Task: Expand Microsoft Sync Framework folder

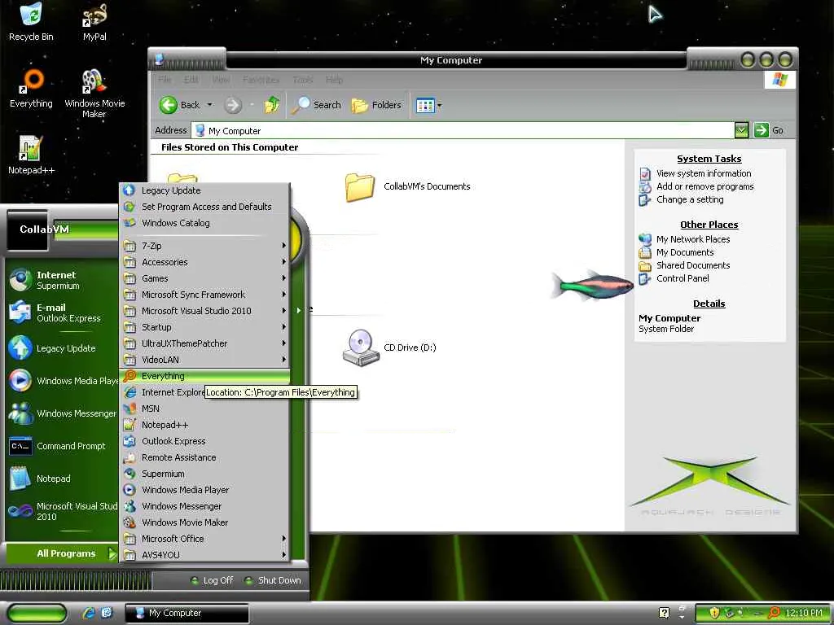Action: click(204, 295)
